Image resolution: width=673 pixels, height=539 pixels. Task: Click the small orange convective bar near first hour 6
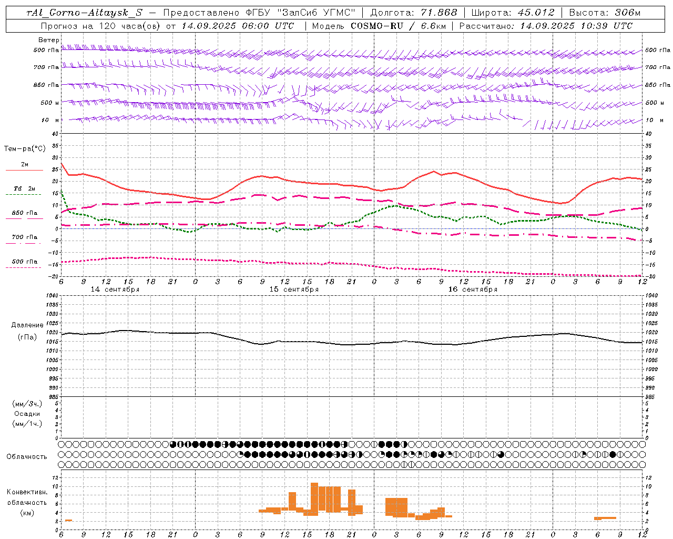point(68,521)
